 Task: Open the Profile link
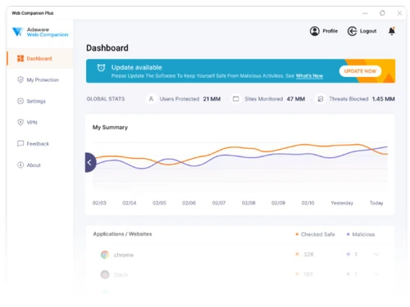point(330,31)
